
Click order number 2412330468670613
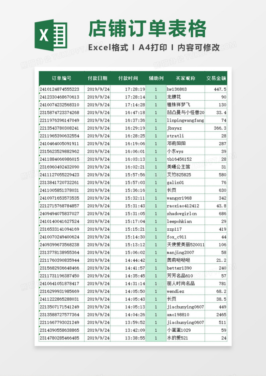59,97
